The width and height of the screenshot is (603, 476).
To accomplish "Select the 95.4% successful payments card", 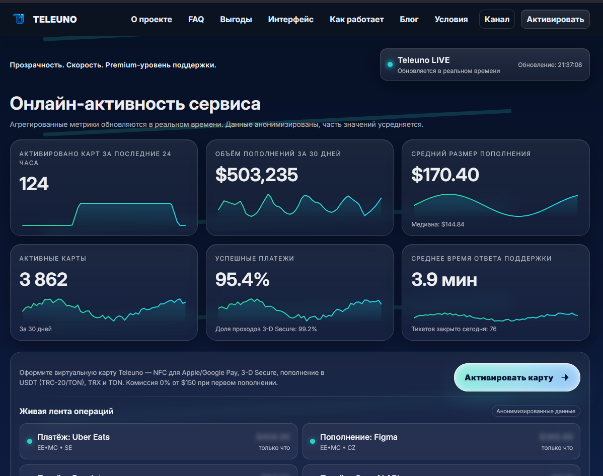I will pyautogui.click(x=299, y=292).
